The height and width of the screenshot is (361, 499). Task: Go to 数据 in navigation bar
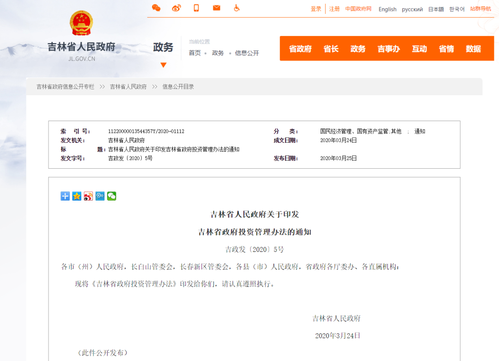tap(473, 49)
